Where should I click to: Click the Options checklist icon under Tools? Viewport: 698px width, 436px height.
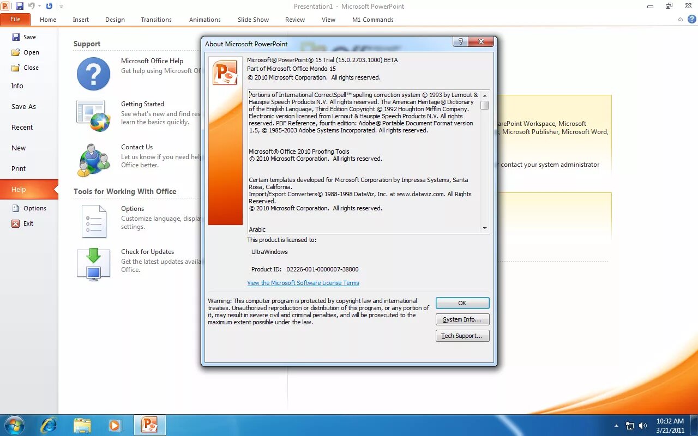93,221
